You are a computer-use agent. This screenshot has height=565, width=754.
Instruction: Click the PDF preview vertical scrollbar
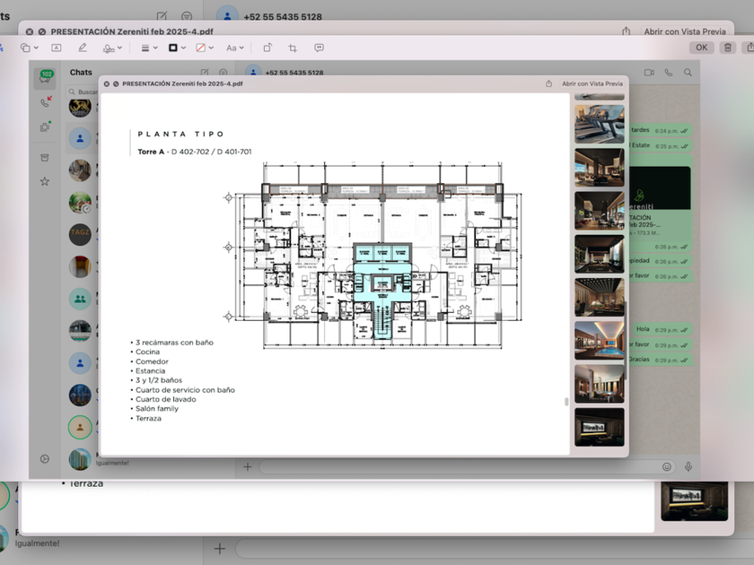click(x=566, y=402)
